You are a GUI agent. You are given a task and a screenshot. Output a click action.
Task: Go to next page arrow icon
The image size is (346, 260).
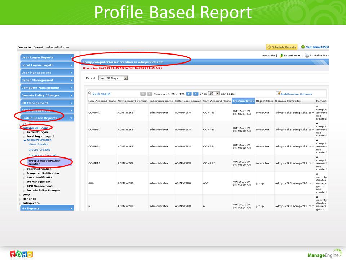[189, 94]
